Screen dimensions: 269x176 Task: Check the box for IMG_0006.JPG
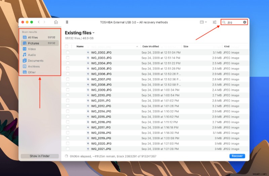click(x=68, y=74)
